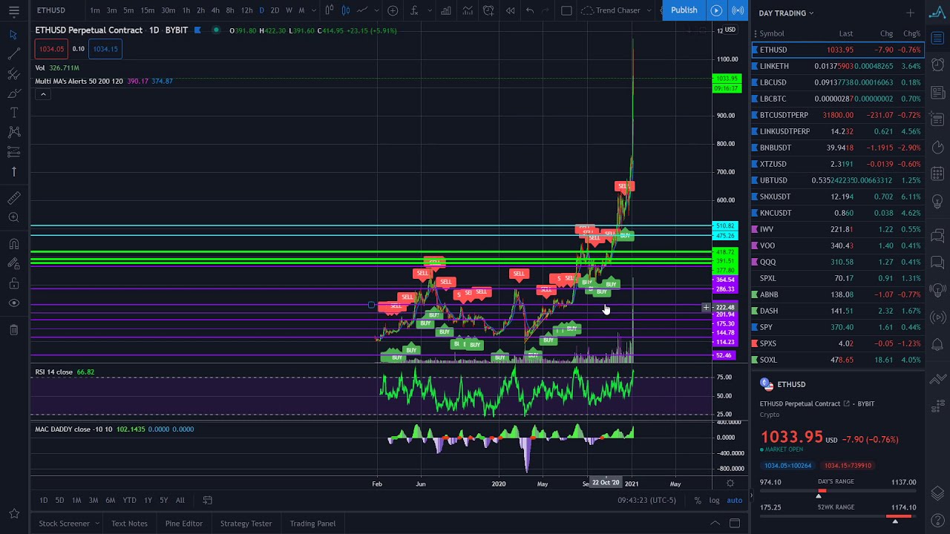Click the blue 1034.15 buy price button
Viewport: 950px width, 534px height.
[105, 49]
